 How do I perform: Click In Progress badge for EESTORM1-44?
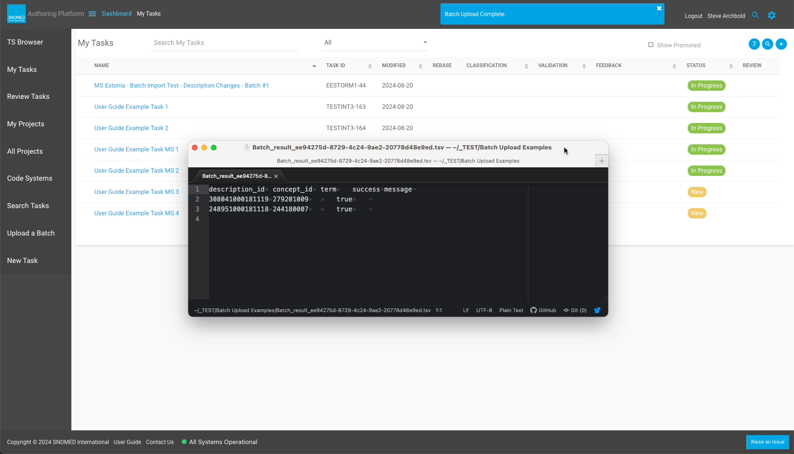coord(706,86)
